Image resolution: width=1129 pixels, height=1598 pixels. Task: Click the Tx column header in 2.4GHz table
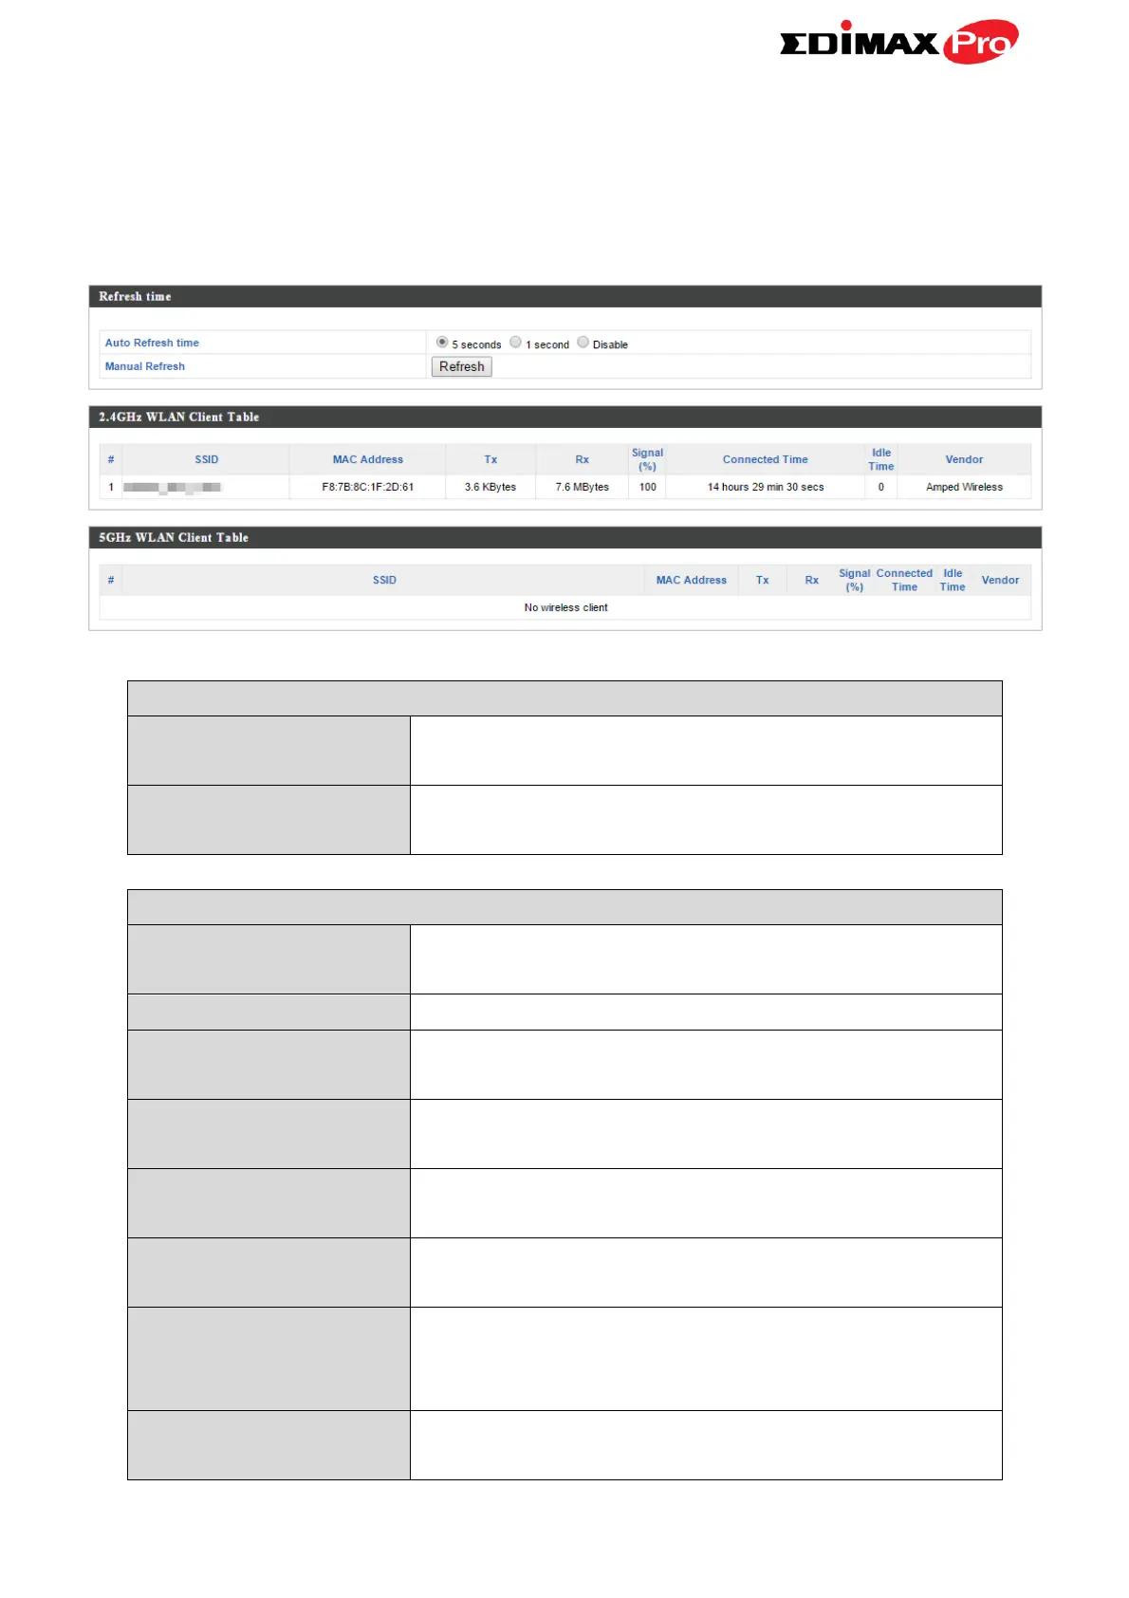point(490,459)
